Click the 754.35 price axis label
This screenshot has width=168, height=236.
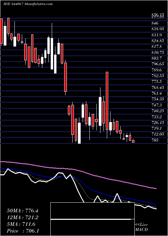(158, 99)
